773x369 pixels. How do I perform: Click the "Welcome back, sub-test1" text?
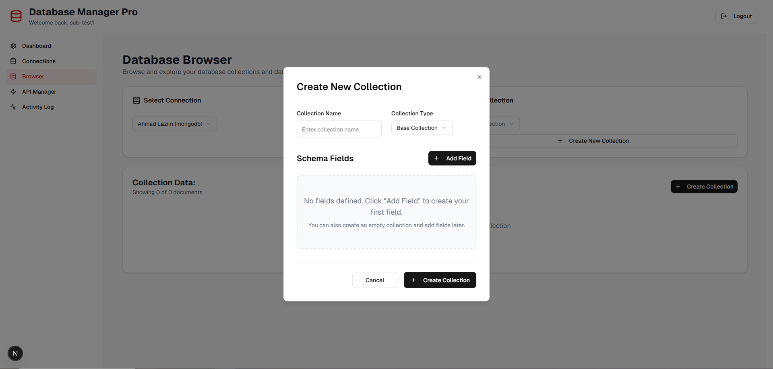[x=62, y=23]
